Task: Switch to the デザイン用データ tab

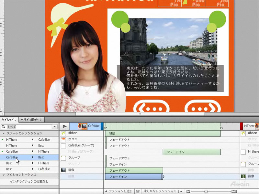Action: click(x=31, y=120)
